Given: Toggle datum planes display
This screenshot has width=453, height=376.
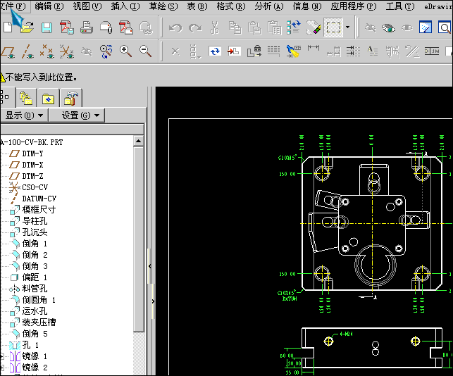Looking at the screenshot, I should pos(8,52).
